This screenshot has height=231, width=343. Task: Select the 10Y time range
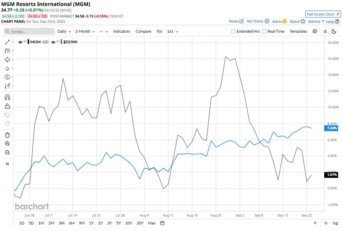coord(129,223)
